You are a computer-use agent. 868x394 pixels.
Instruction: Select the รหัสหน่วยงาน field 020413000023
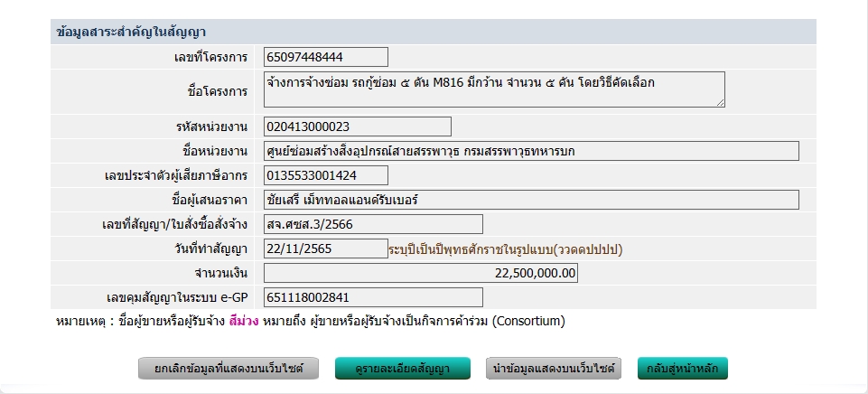click(358, 127)
